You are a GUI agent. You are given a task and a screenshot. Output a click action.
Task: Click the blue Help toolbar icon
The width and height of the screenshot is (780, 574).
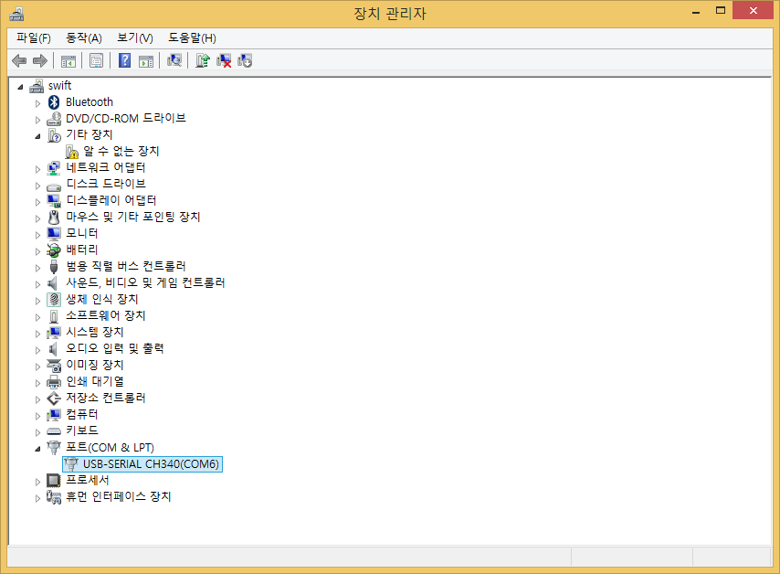point(124,60)
